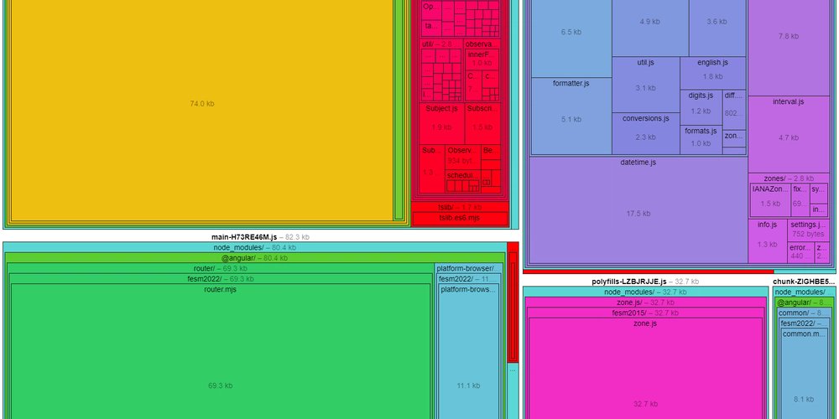
Task: Click the router.mjs 69.3 kb block
Action: [x=221, y=352]
